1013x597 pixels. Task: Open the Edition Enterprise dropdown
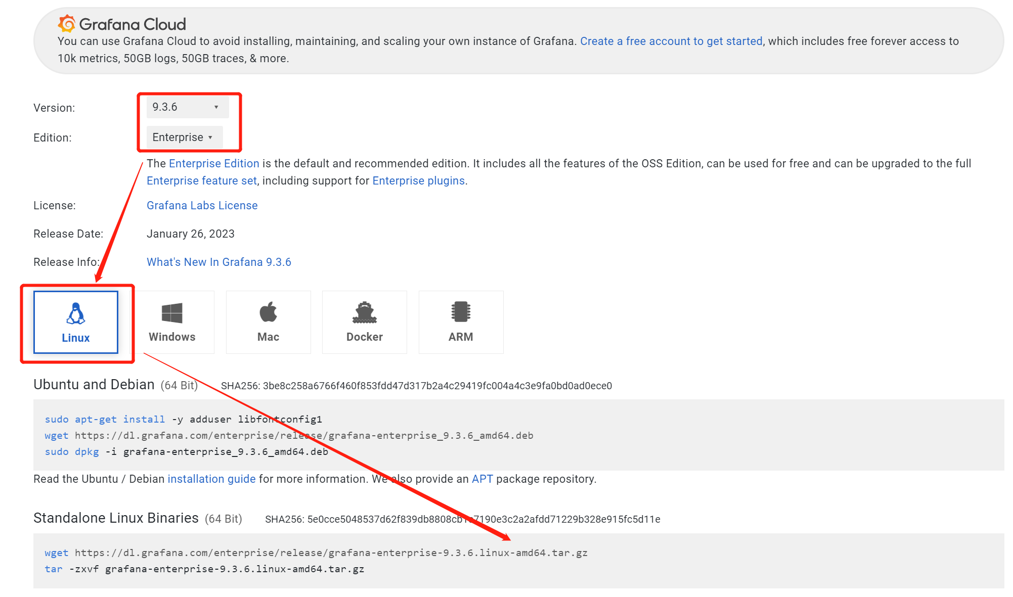click(185, 137)
